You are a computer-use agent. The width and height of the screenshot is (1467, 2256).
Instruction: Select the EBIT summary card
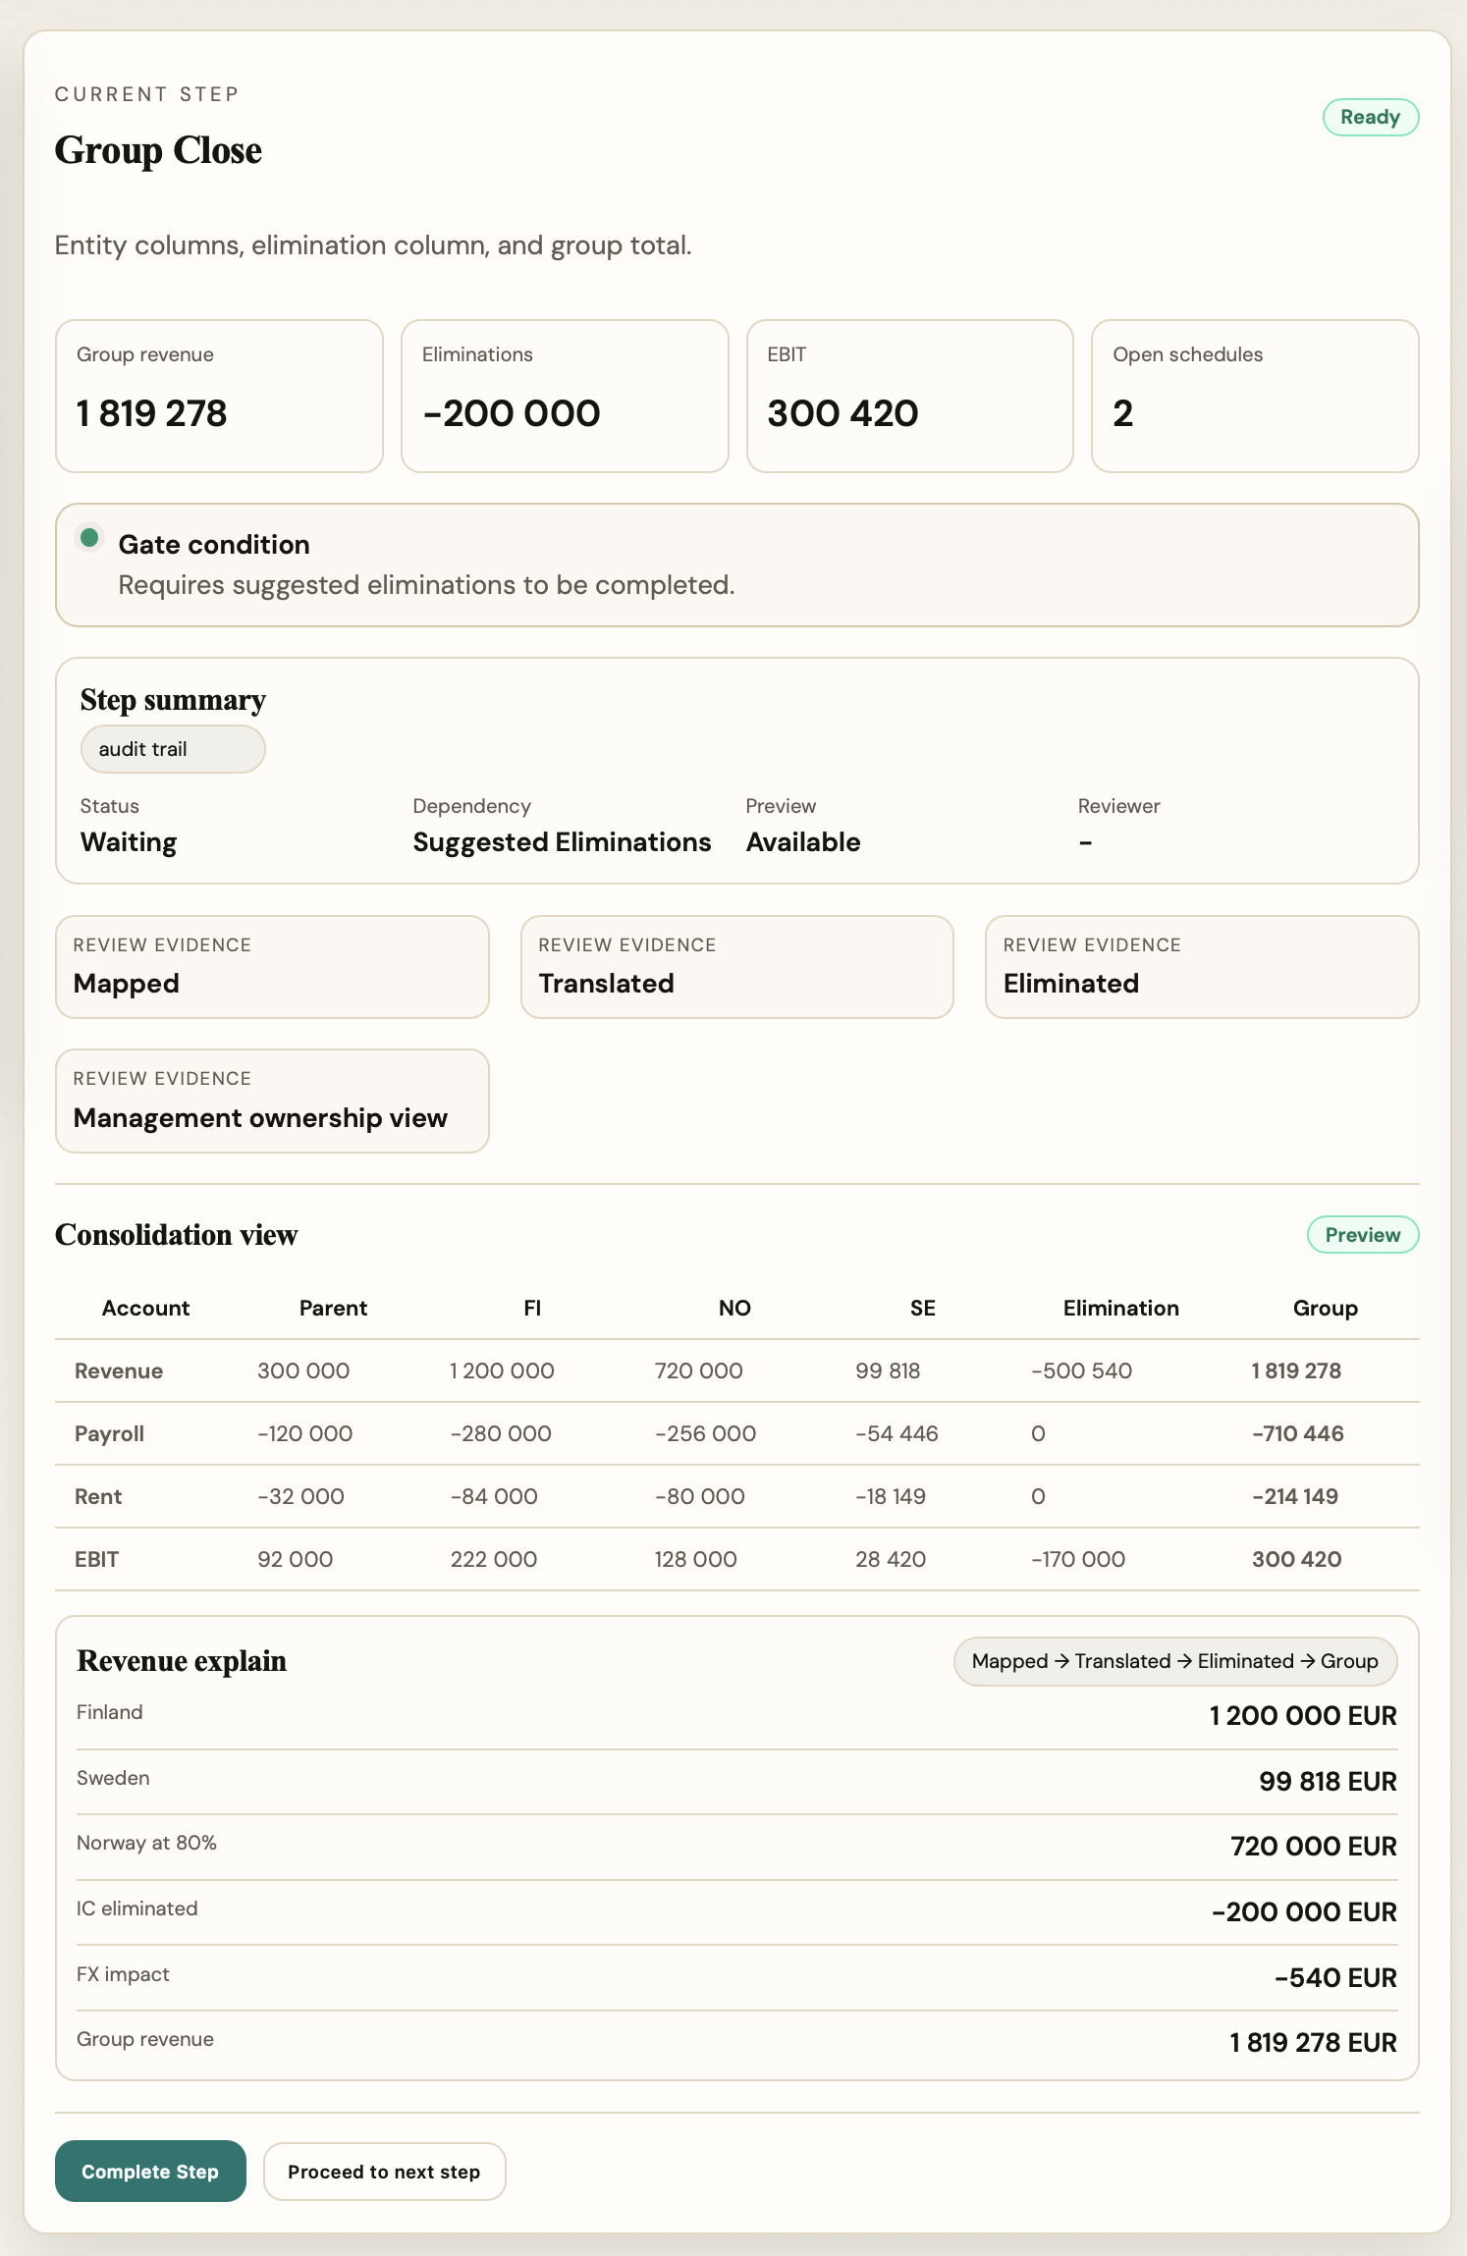909,396
